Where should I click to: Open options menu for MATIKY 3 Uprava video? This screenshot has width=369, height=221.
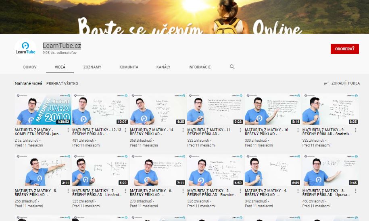coord(356,191)
